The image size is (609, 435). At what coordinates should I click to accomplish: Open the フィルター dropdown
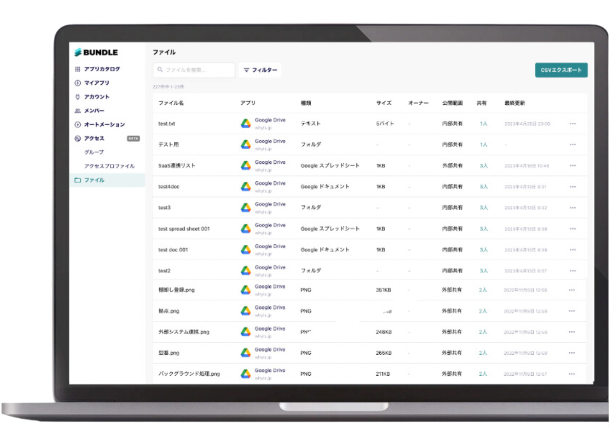[260, 70]
